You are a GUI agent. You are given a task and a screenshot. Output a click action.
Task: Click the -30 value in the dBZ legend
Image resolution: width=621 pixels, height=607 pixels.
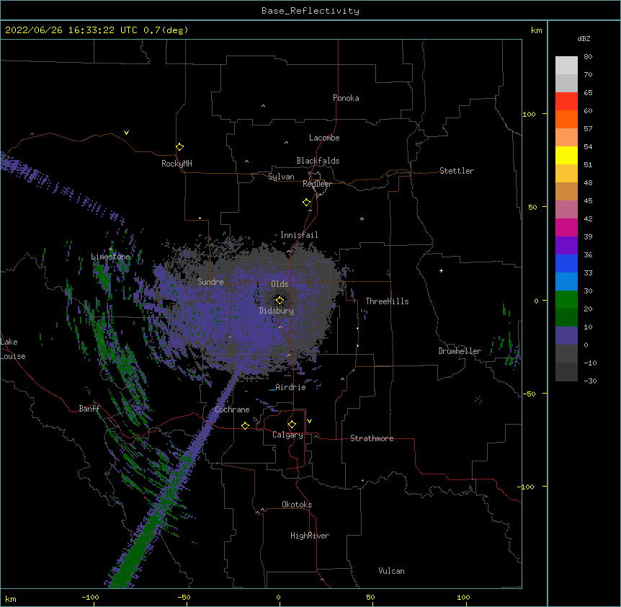[x=590, y=381]
